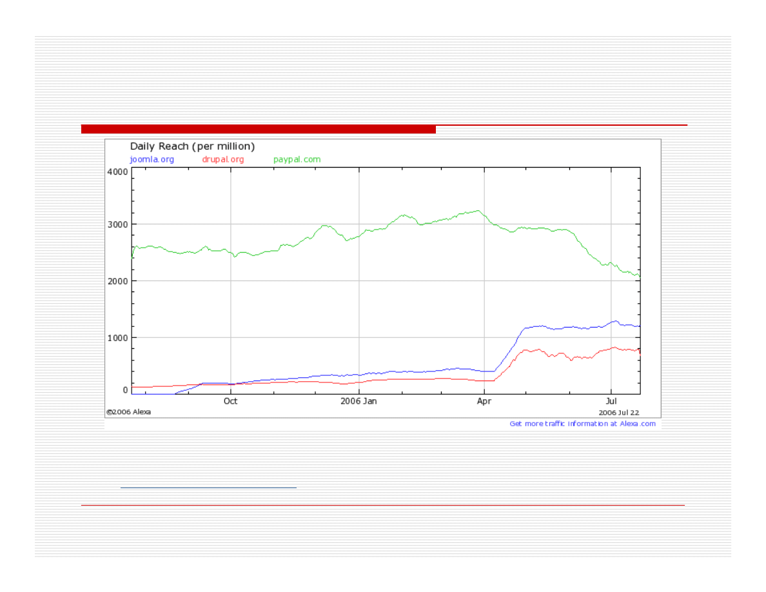Click the '©2006 Alexa' copyright text
This screenshot has width=766, height=592.
coord(129,411)
